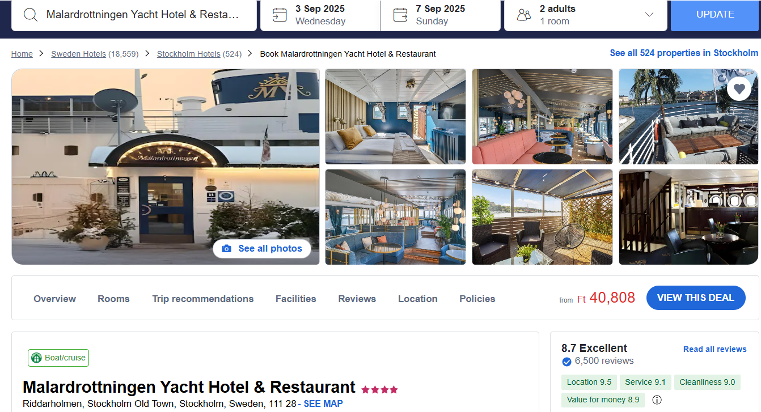761x412 pixels.
Task: Click the camera icon on See all photos
Action: [x=227, y=249]
